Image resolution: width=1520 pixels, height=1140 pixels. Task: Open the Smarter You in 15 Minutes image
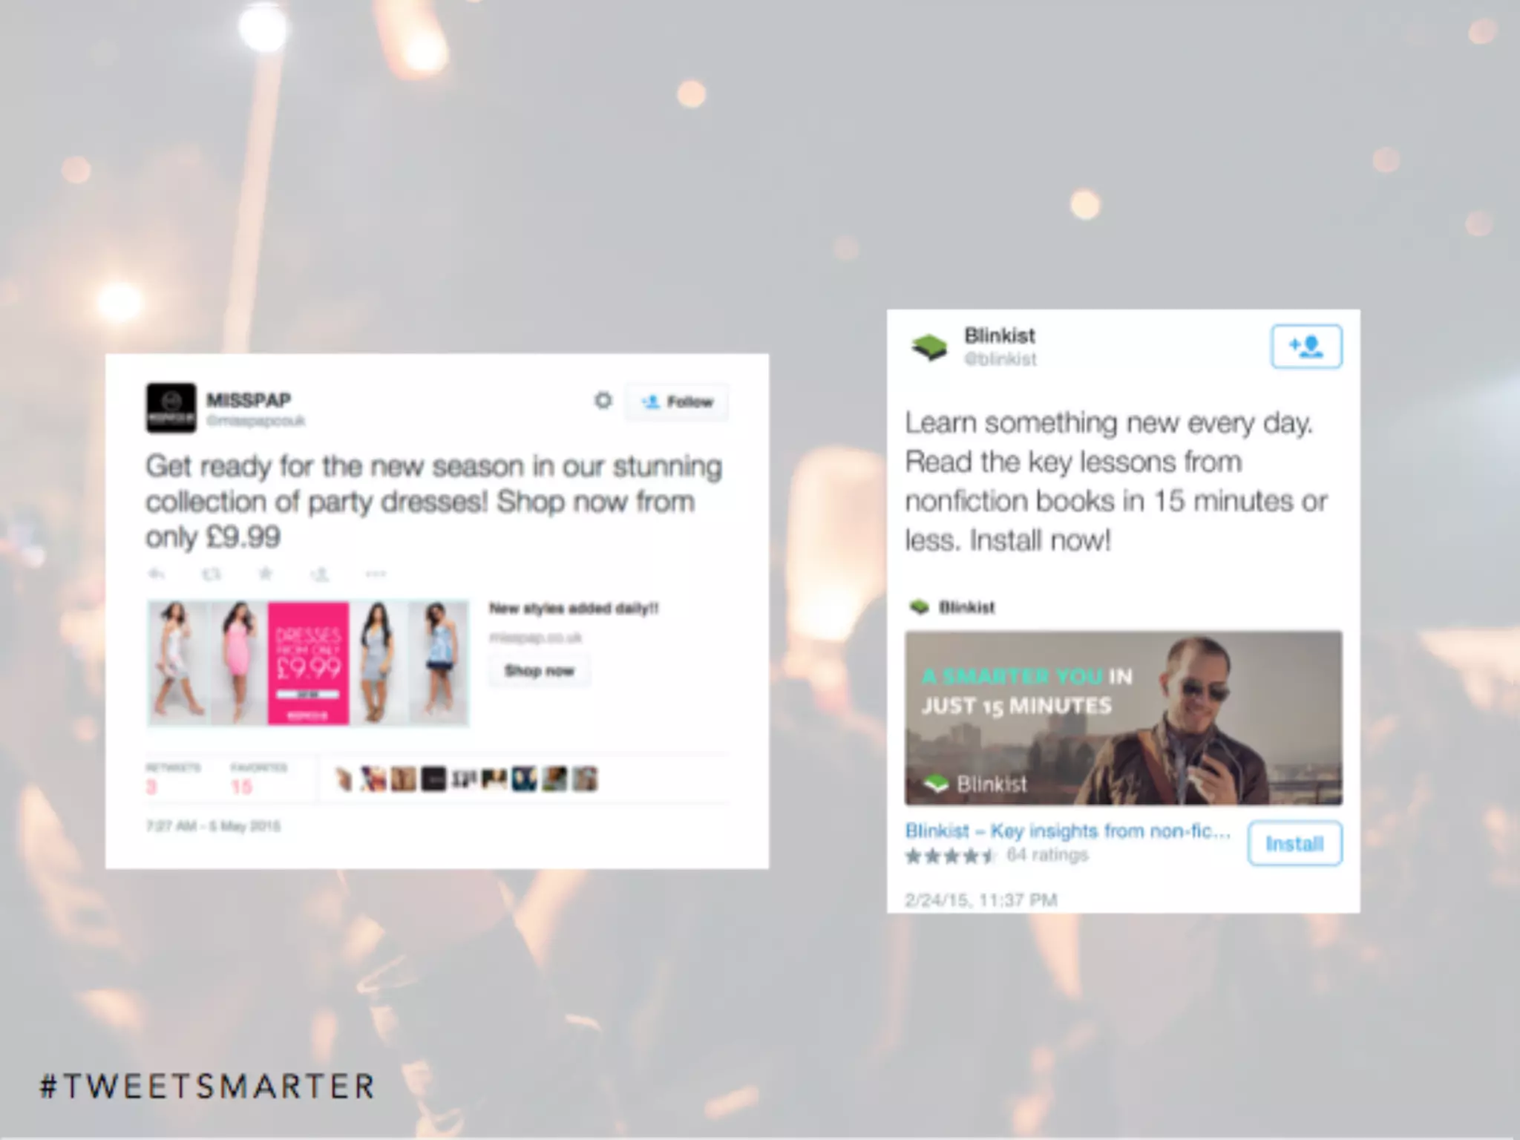tap(1123, 718)
